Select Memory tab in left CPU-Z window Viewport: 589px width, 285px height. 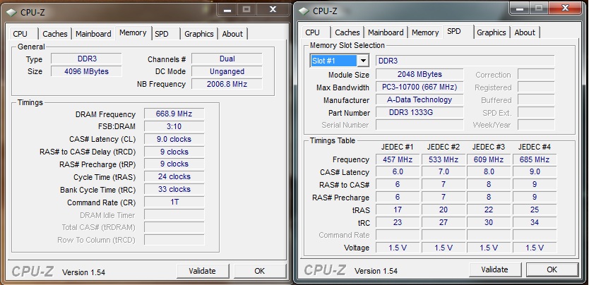[x=133, y=33]
